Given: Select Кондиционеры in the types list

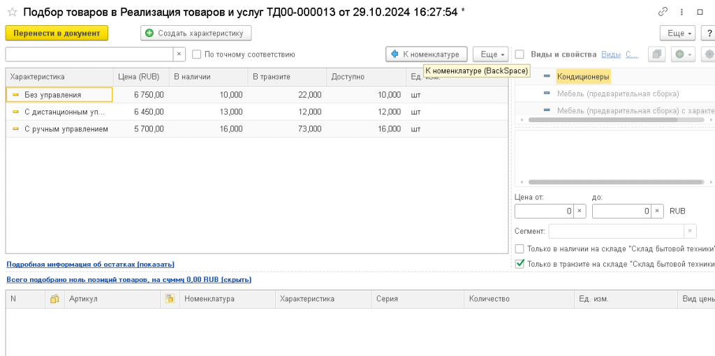Looking at the screenshot, I should [583, 77].
